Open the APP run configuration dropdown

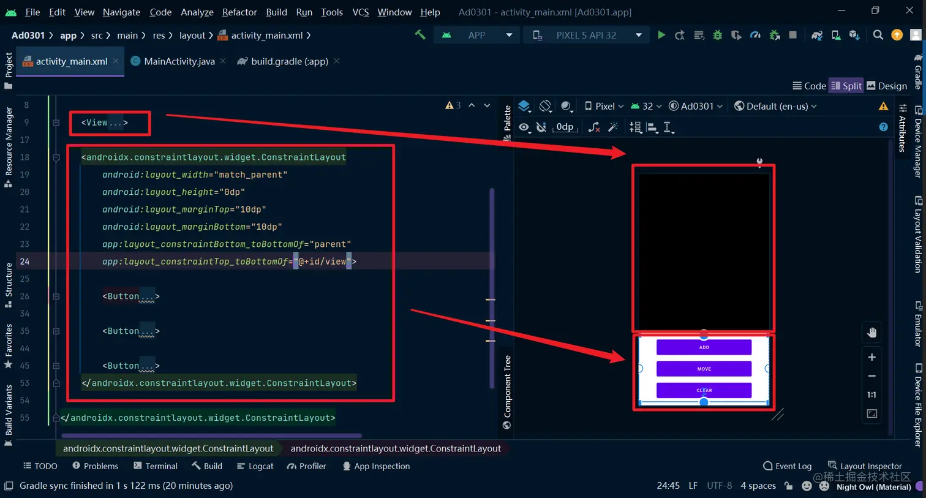click(x=476, y=35)
